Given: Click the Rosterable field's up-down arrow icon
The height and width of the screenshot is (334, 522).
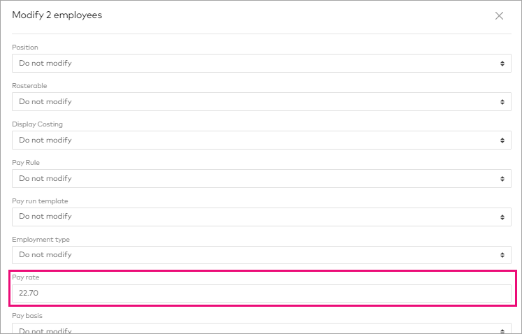Looking at the screenshot, I should pyautogui.click(x=502, y=102).
